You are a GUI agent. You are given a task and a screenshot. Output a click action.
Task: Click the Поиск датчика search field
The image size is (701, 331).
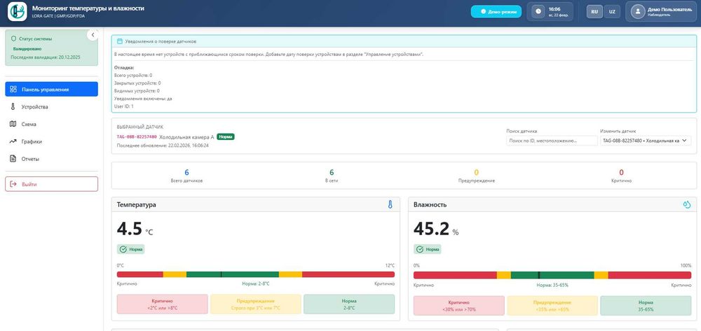[x=552, y=141]
